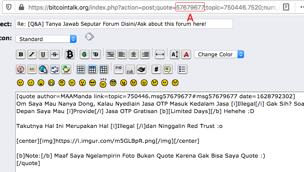Screen dimensions: 304x172
Task: Insert Flash object tag
Action: 21,69
